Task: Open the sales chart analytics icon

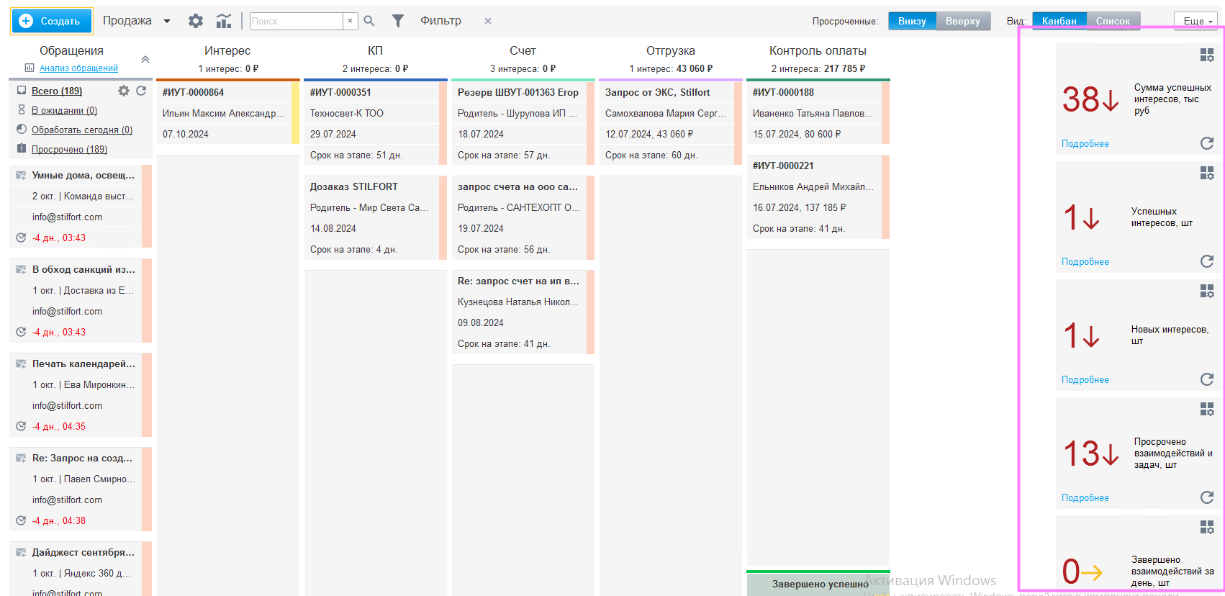Action: 224,21
